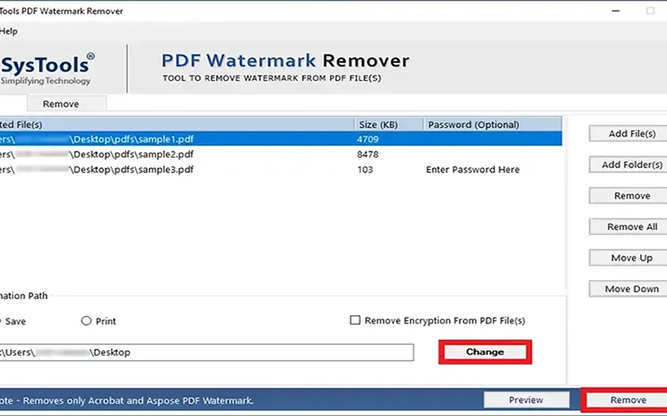Click the Change destination button
This screenshot has width=667, height=416.
pos(485,352)
